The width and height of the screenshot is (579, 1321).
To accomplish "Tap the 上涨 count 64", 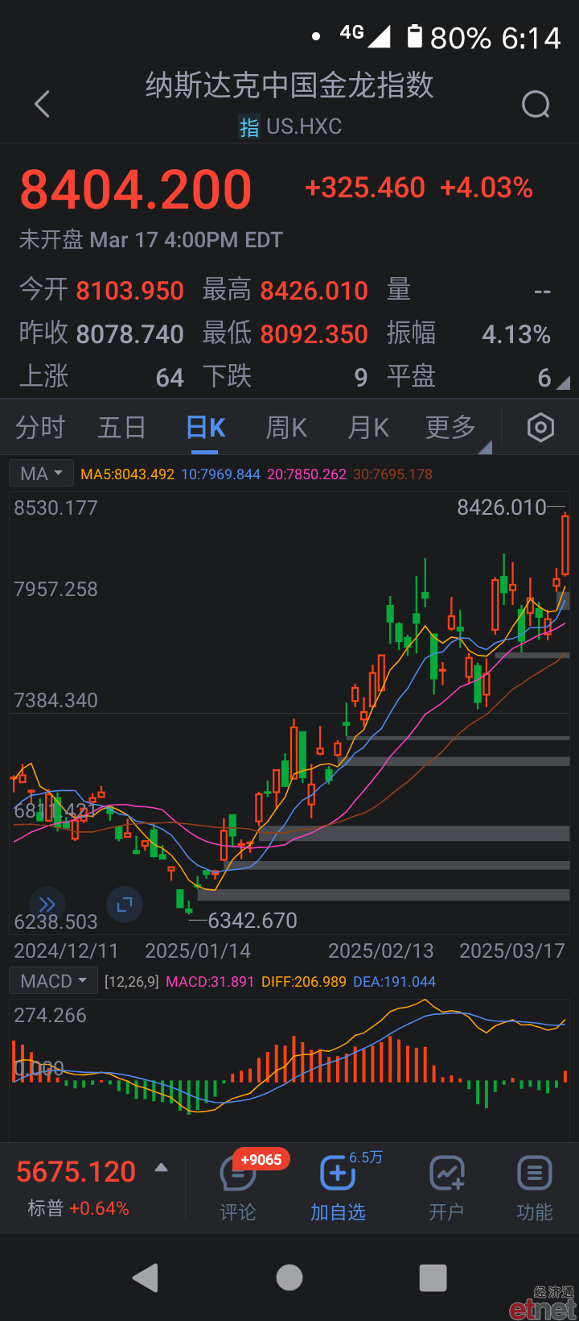I will coord(170,378).
